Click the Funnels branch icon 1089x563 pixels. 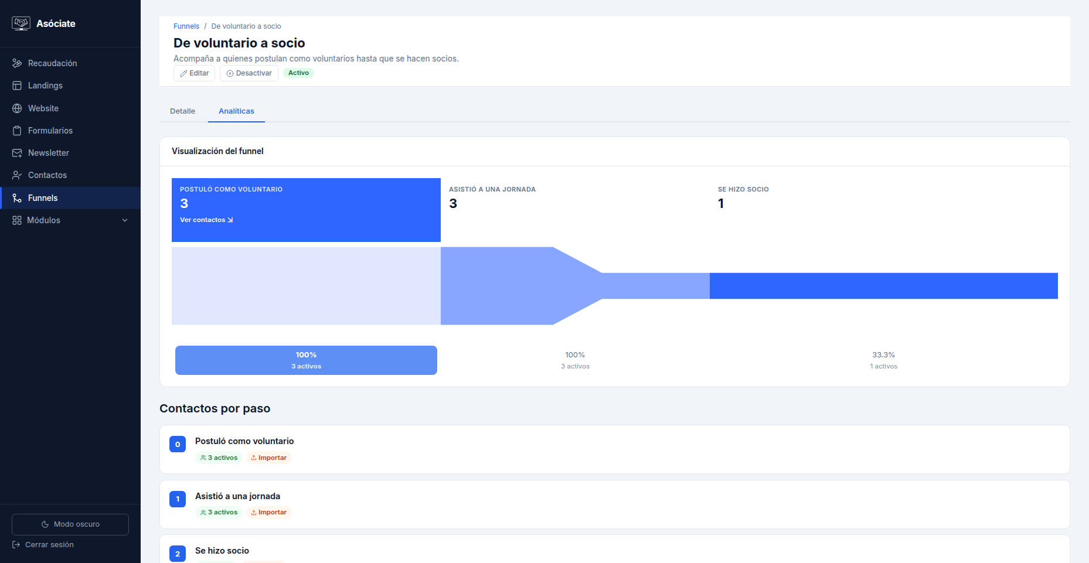(17, 198)
